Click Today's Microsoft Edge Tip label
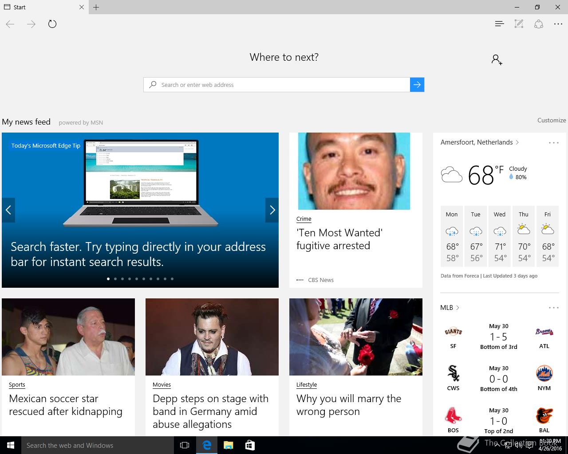Screen dimensions: 568x454 point(46,145)
